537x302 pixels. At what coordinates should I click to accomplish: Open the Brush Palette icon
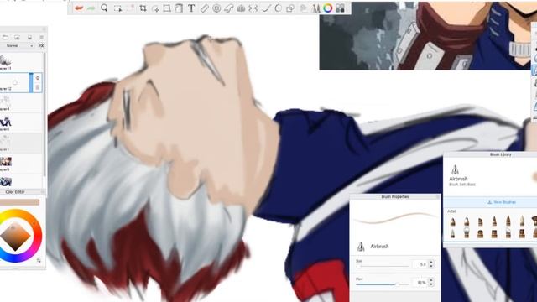315,8
